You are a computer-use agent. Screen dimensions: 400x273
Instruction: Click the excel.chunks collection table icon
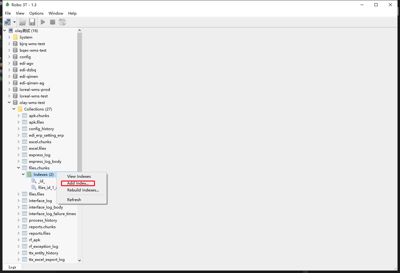(x=25, y=142)
